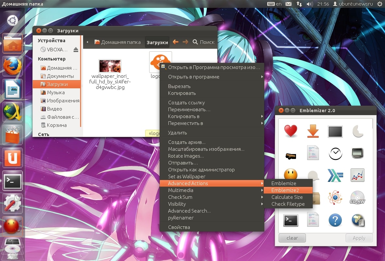Pick the orange download arrow emblem
This screenshot has height=261, width=385.
click(x=313, y=131)
